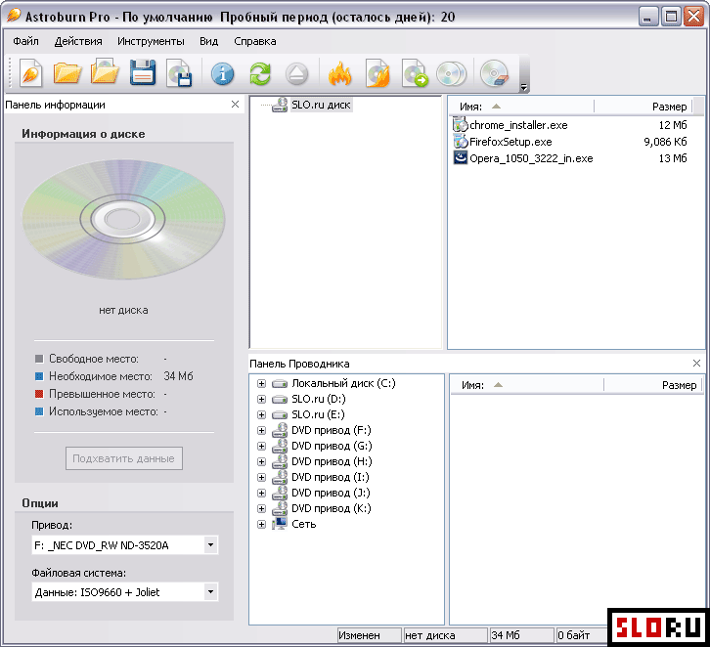Sort explorer list by Имя column
Screen dimensions: 710x647
(x=526, y=385)
